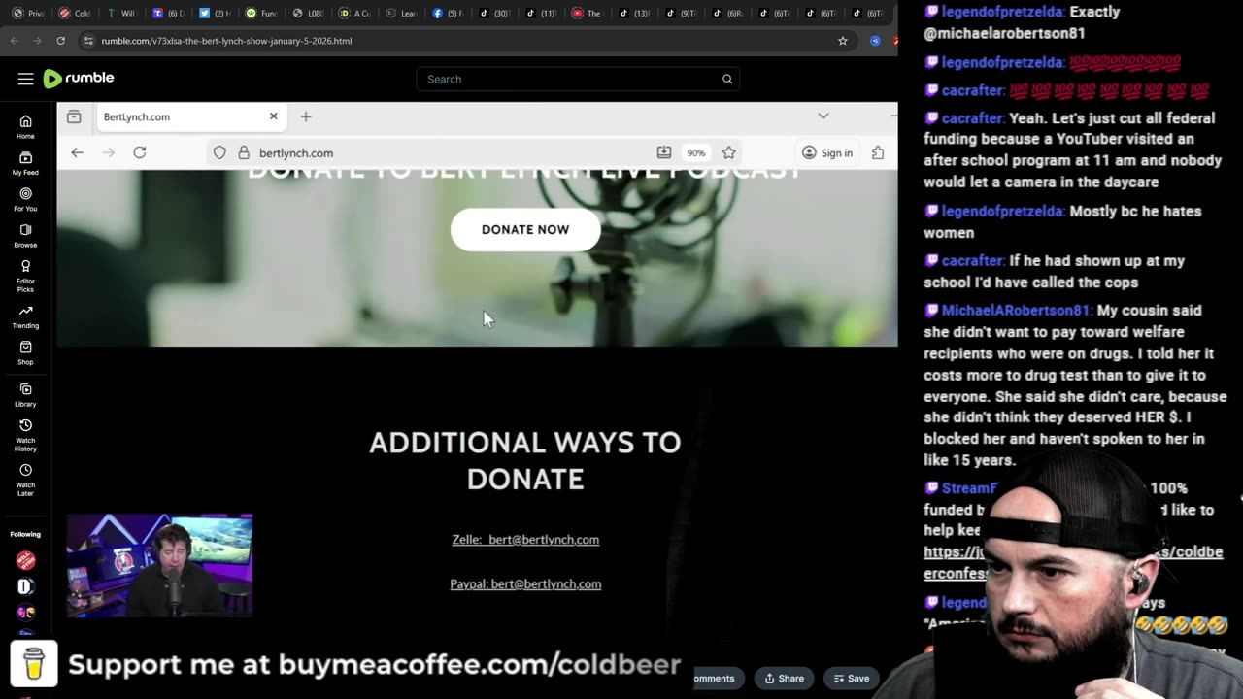1243x699 pixels.
Task: Open Editor Picks in sidebar
Action: point(25,276)
